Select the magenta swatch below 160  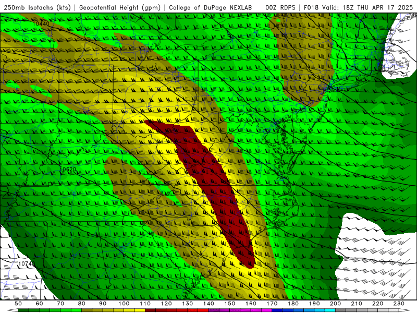point(256,310)
